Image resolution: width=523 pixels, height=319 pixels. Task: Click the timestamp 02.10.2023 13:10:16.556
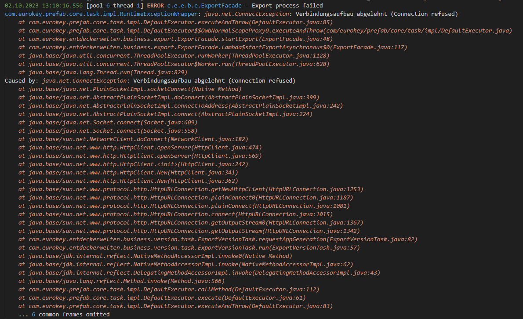point(44,6)
